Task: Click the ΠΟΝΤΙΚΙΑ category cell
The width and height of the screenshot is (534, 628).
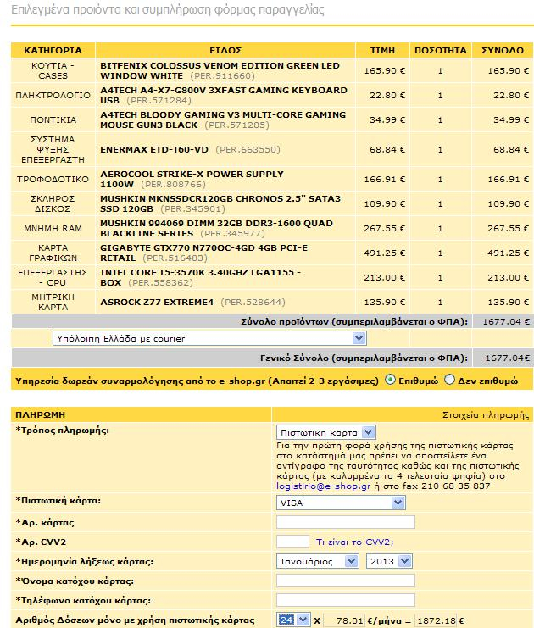Action: (53, 119)
